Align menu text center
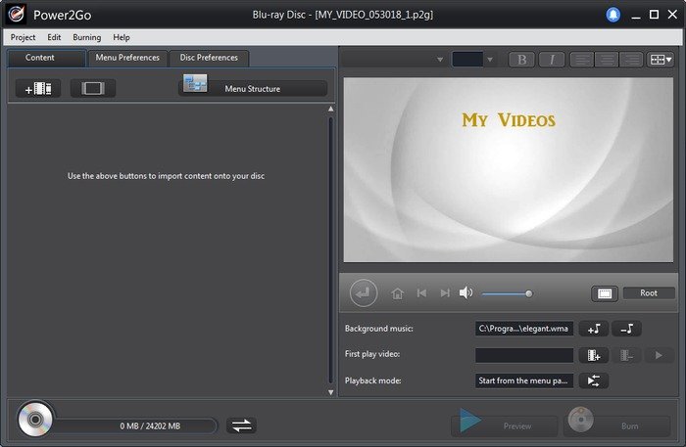The width and height of the screenshot is (686, 447). tap(607, 60)
